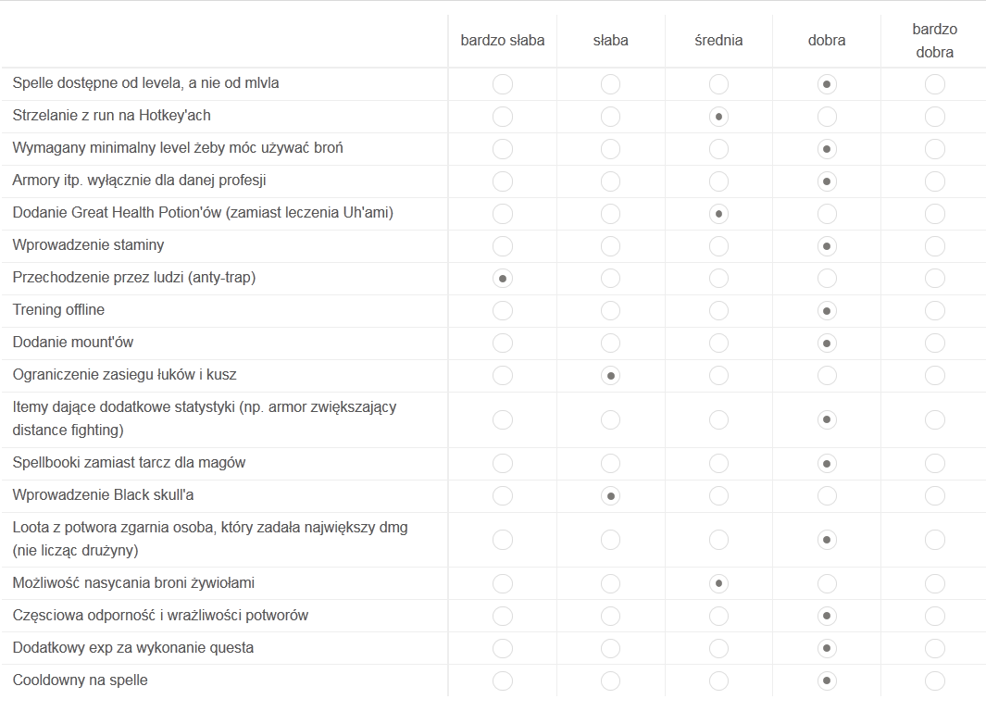Choose 'średnia' for Ograniczenie zasięgu łuków
This screenshot has width=986, height=724.
click(718, 376)
